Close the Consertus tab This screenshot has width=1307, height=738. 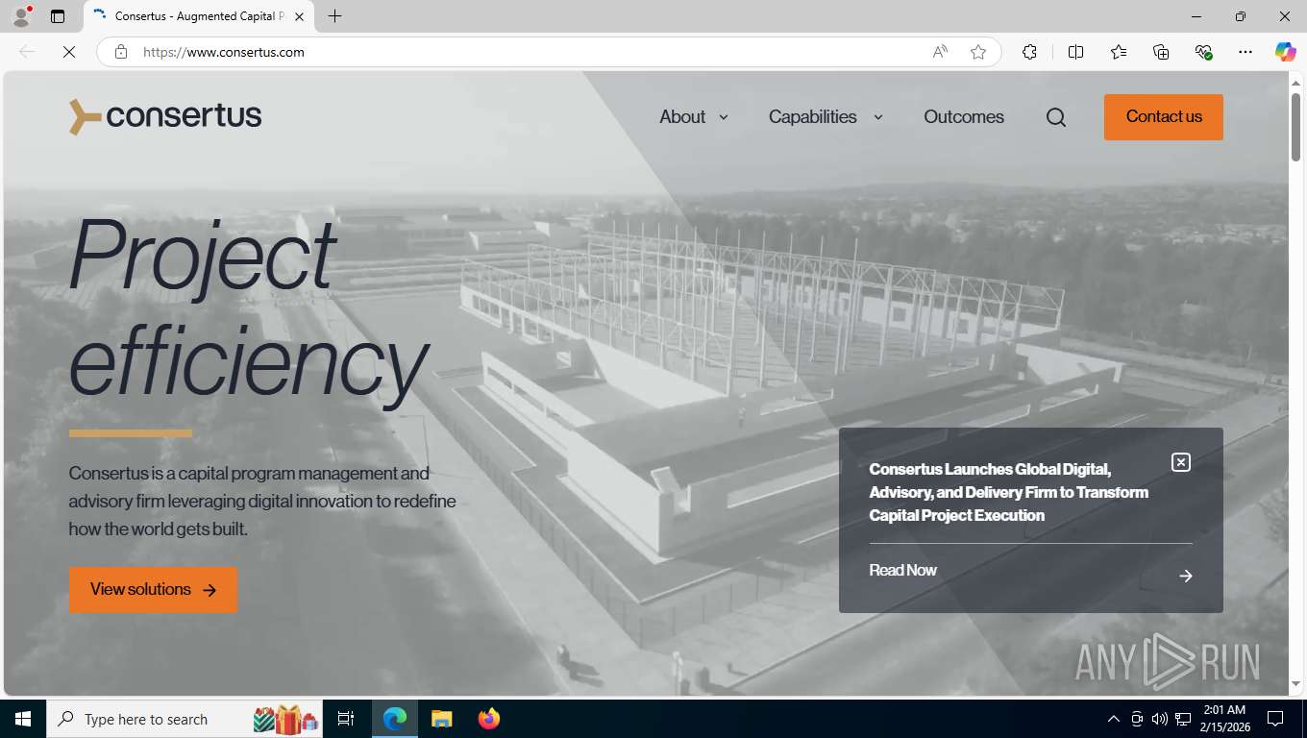point(299,16)
